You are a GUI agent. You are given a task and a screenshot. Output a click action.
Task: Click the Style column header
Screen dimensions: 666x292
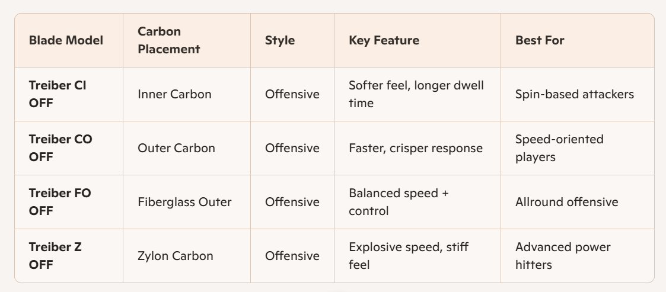click(280, 40)
